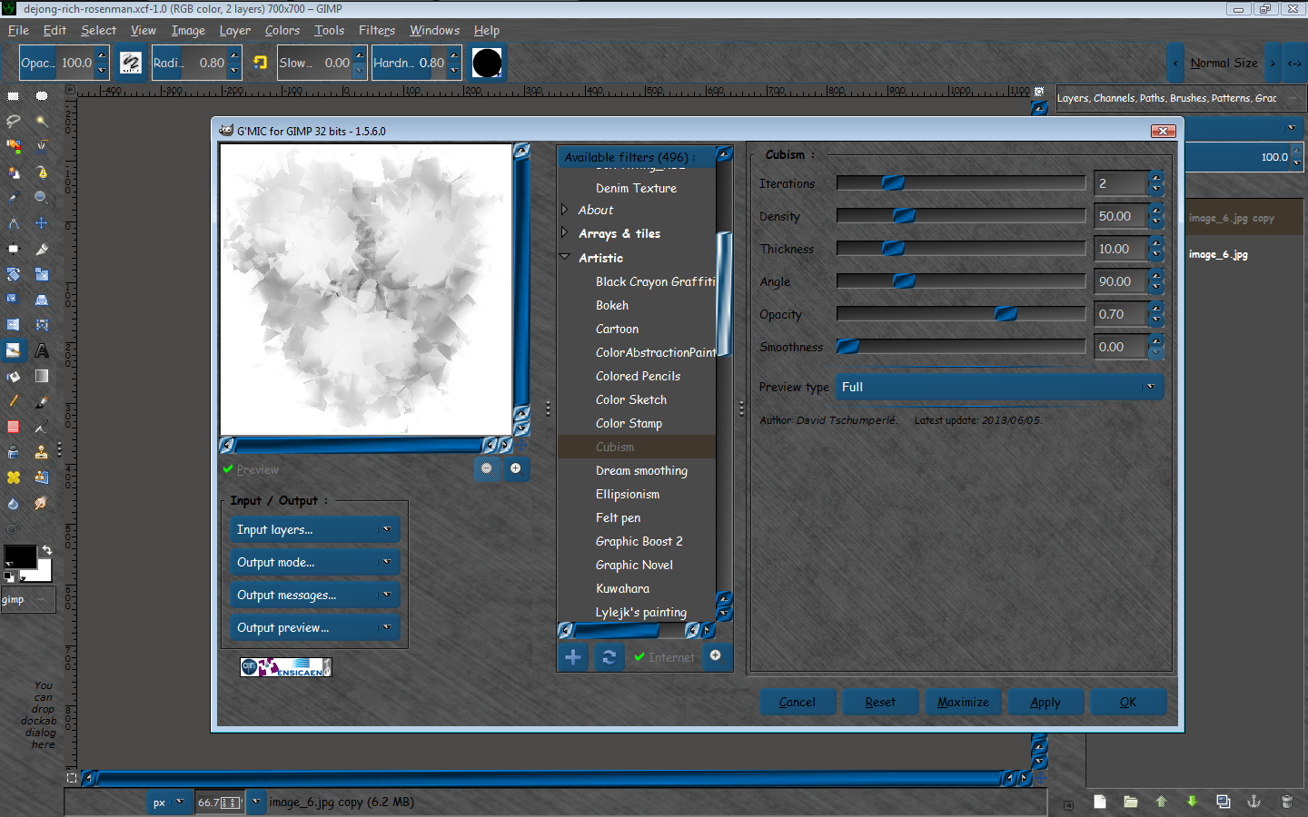Choose the Blend gradient tool

pyautogui.click(x=42, y=376)
